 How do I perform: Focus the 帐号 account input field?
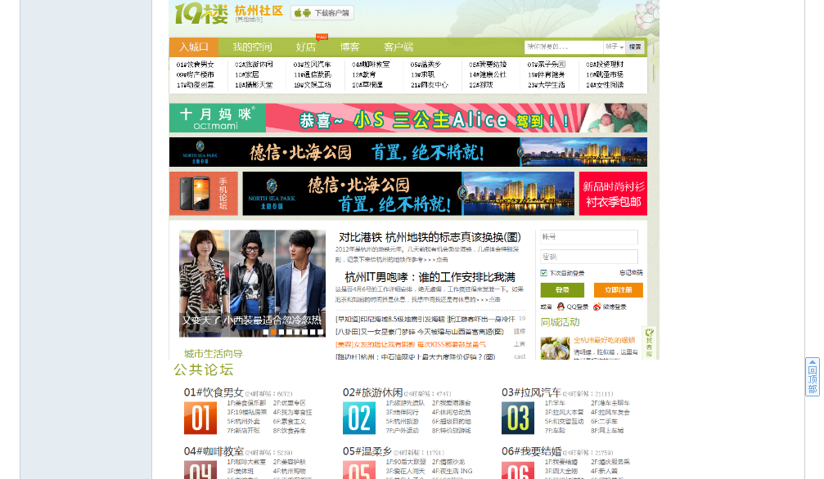click(589, 237)
